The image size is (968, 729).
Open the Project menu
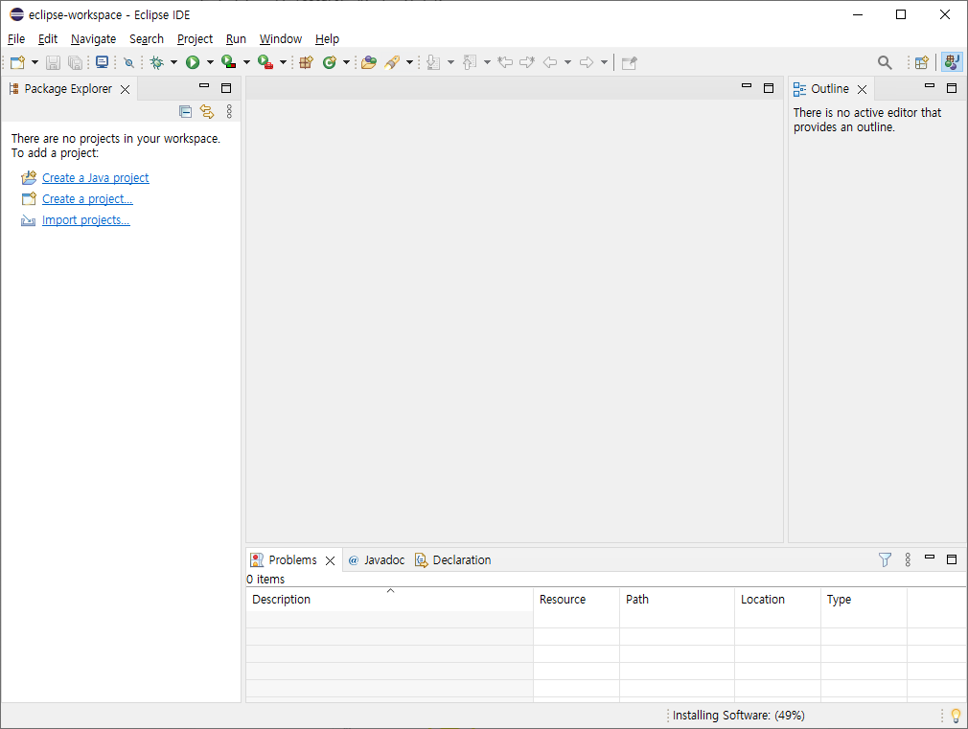click(195, 39)
